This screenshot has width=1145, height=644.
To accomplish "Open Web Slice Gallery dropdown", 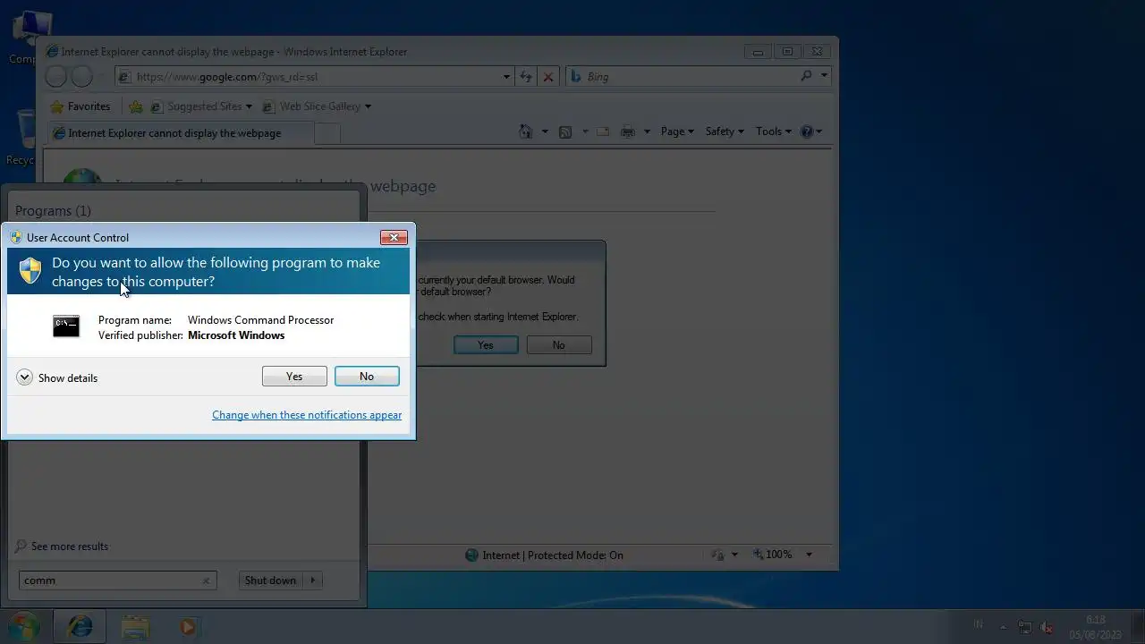I will click(317, 106).
